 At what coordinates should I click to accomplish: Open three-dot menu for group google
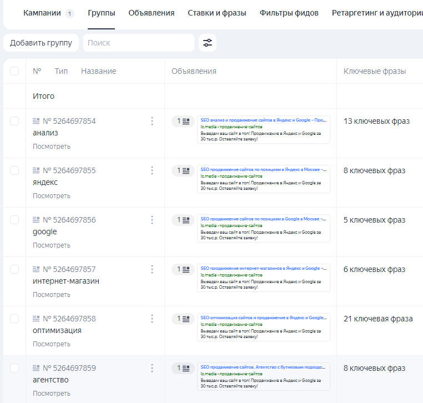pyautogui.click(x=152, y=220)
